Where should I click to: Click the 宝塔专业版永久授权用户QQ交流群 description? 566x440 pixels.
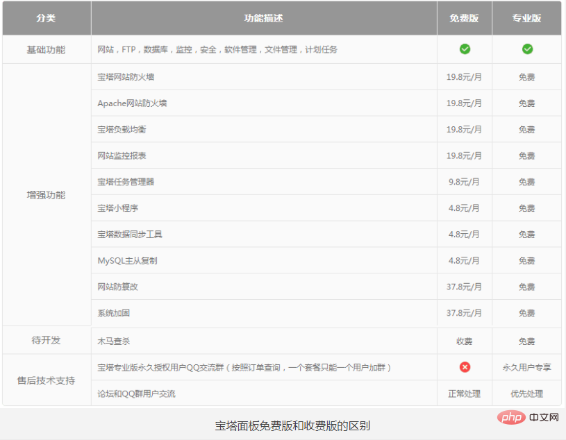(244, 368)
